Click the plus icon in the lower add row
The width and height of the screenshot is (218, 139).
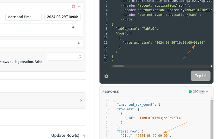tap(79, 43)
